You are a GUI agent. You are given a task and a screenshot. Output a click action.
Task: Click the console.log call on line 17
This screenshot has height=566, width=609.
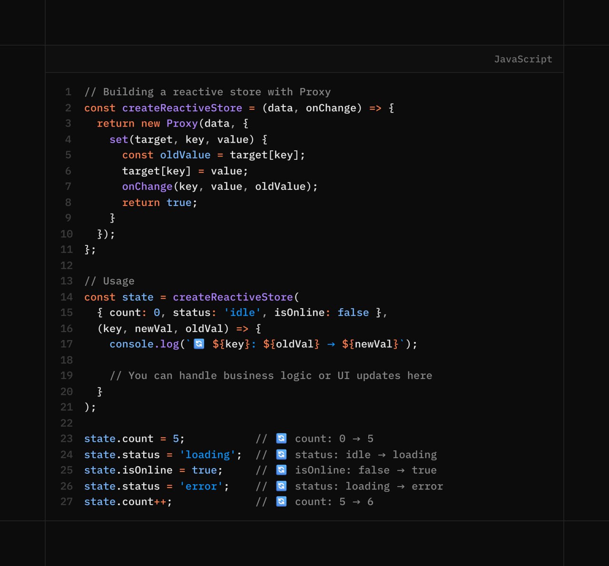pos(144,344)
